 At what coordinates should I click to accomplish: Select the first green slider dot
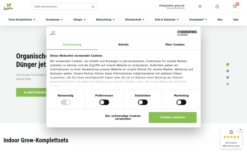tap(228, 64)
